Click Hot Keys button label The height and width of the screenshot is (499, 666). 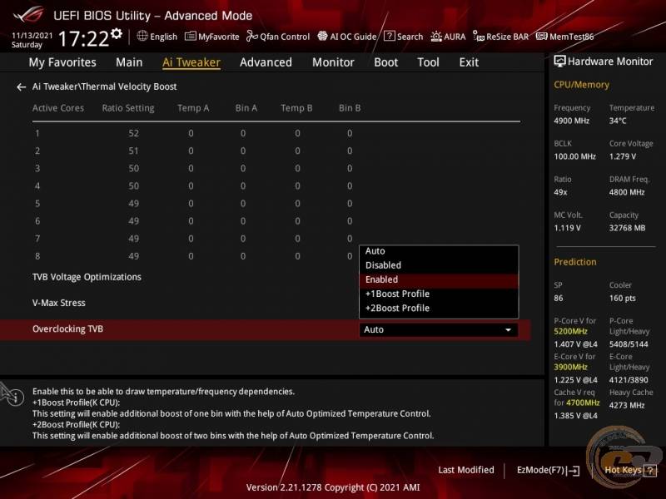point(623,470)
